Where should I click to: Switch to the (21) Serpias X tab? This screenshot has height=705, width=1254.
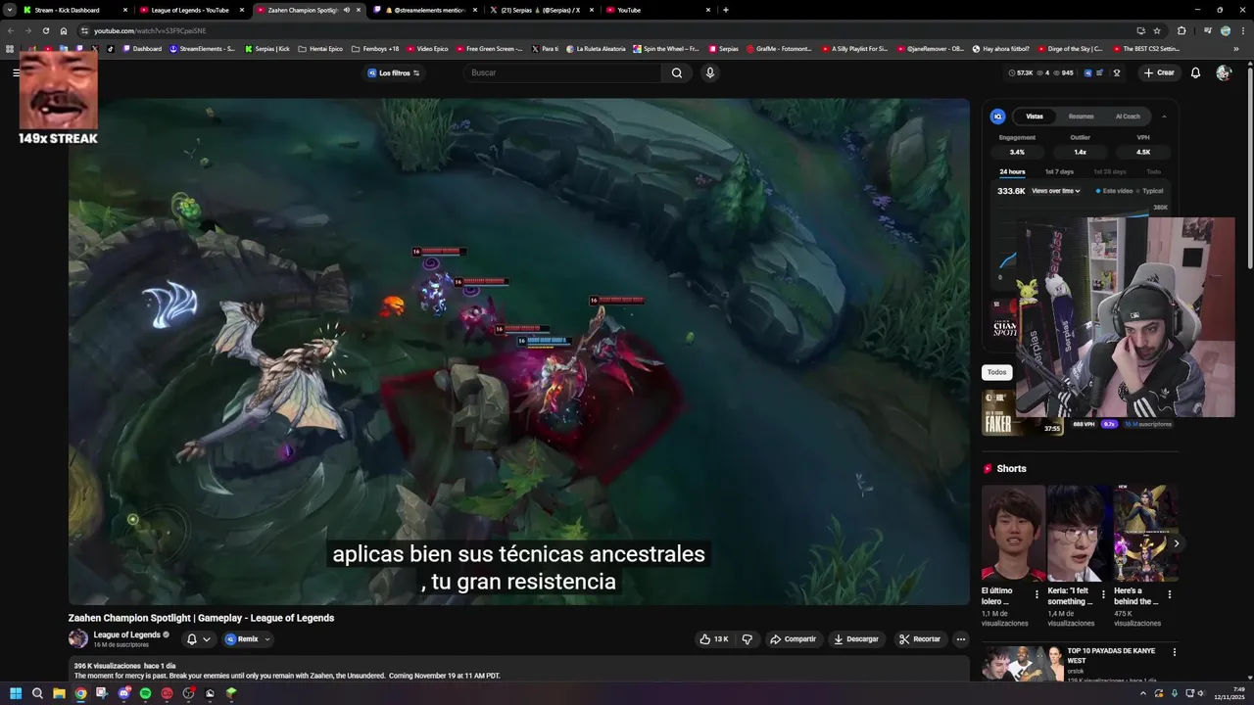pos(541,10)
